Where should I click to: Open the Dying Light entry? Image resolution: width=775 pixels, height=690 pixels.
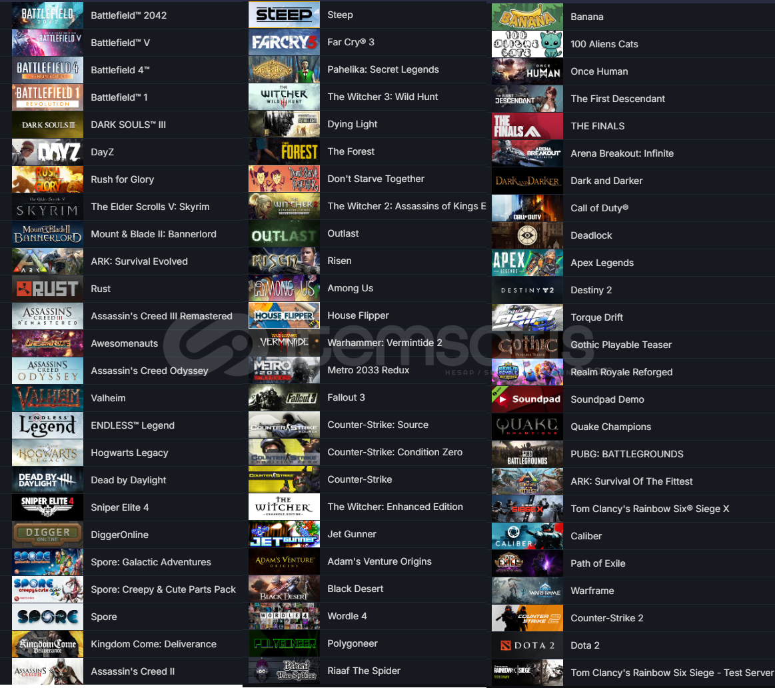[353, 124]
